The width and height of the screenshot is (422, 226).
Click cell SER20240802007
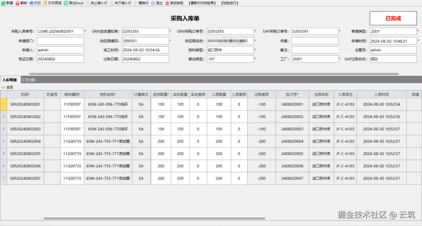pos(25,179)
